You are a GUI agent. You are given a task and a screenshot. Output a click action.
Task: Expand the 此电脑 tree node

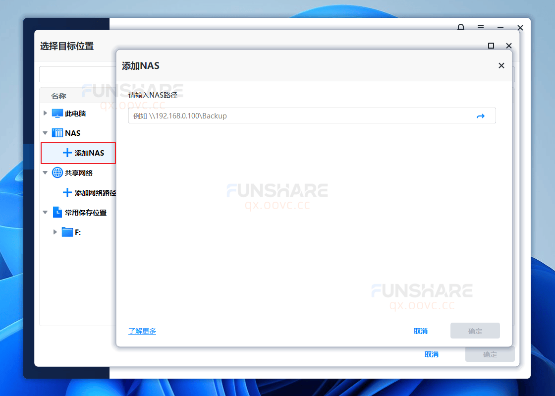(45, 113)
